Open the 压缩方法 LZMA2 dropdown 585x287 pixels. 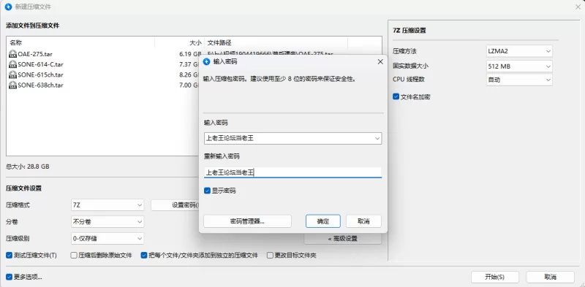coord(519,51)
